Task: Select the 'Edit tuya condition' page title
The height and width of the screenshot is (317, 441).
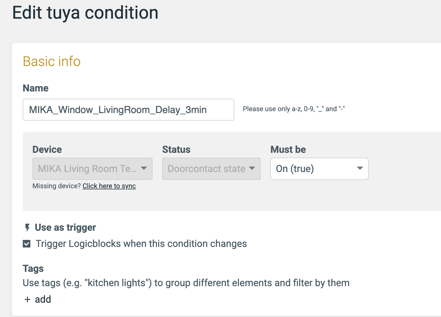Action: pos(85,13)
